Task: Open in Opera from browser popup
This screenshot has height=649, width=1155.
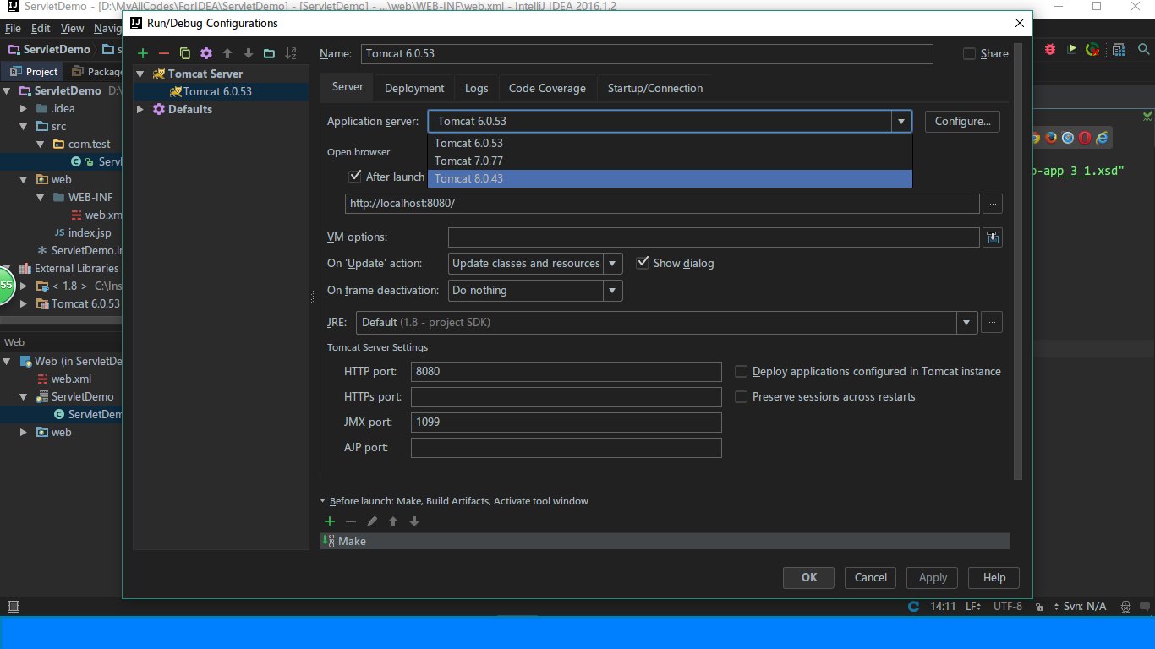Action: (1085, 137)
